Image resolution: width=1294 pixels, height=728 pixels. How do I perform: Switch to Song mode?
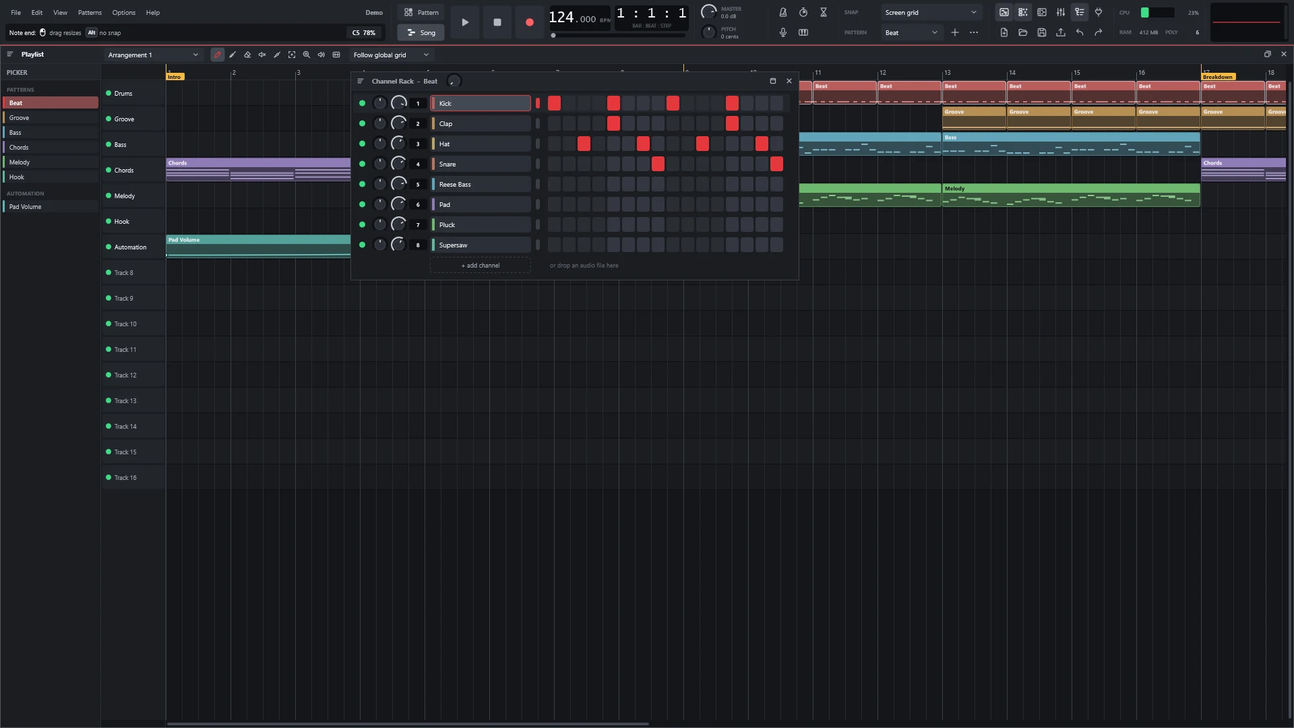pos(421,32)
